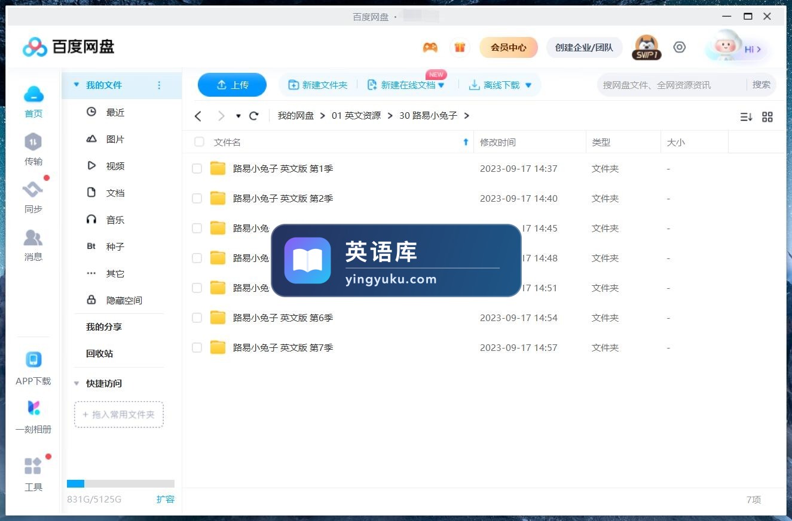Open the 同步 sync sidebar icon
792x521 pixels.
coord(33,190)
